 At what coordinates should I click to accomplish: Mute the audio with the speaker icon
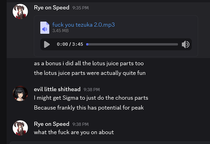coord(185,44)
